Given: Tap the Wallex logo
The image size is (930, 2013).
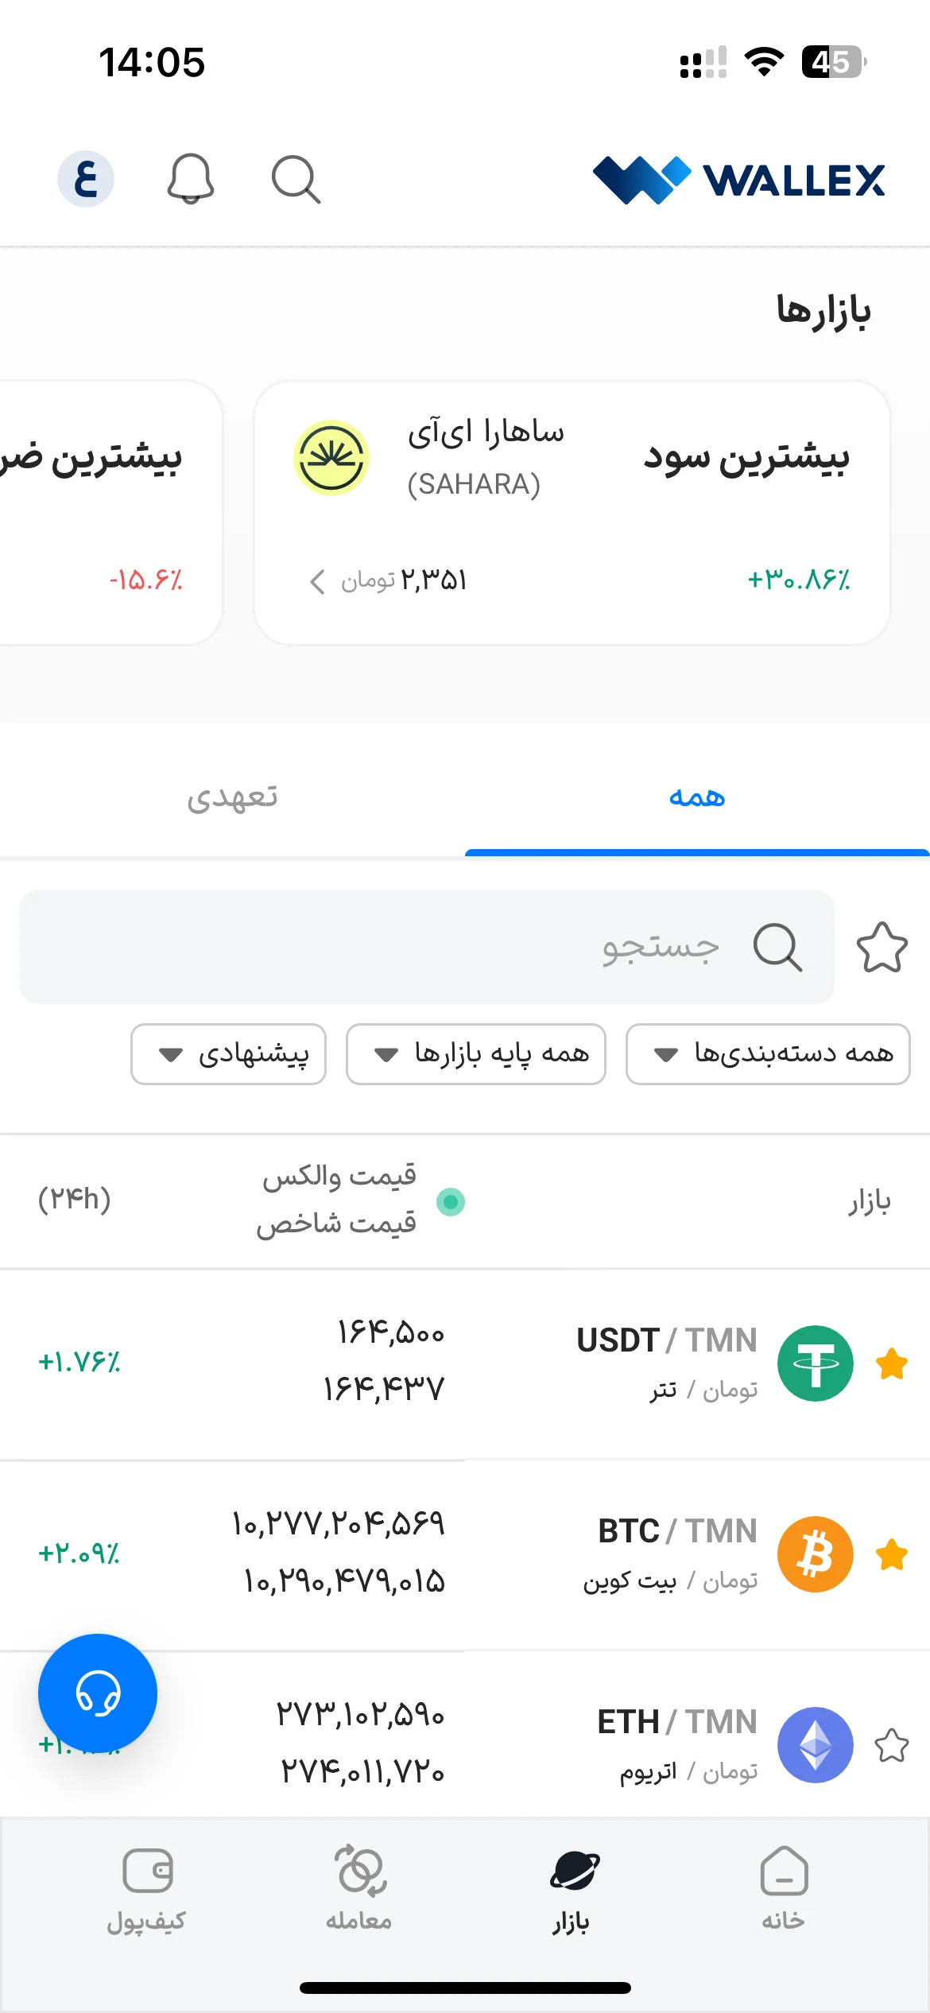Looking at the screenshot, I should point(739,180).
